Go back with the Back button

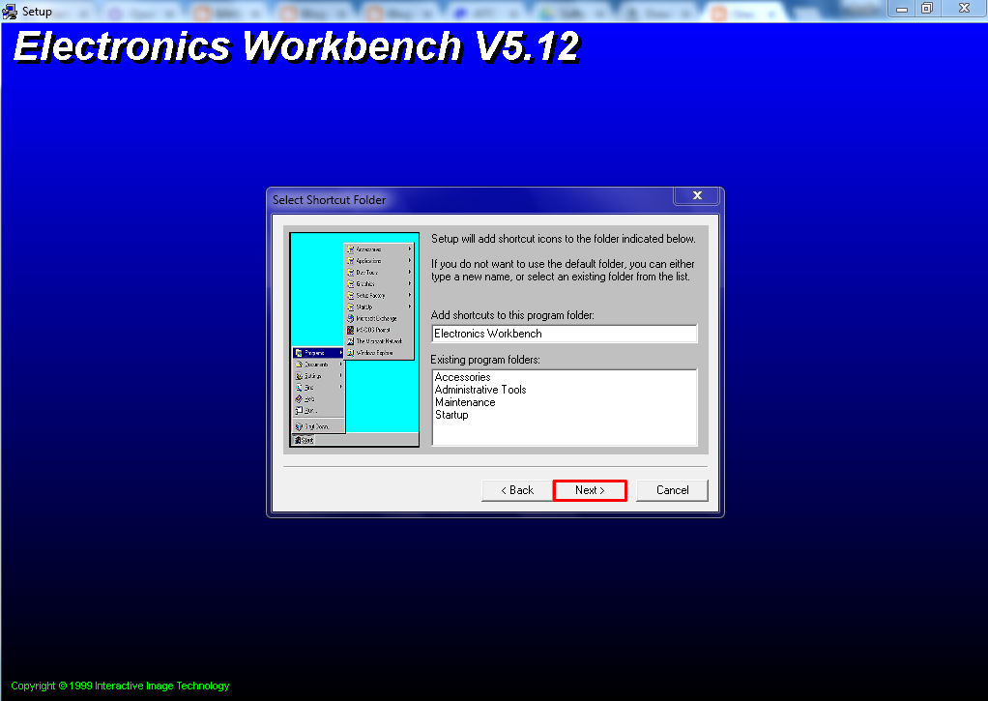pyautogui.click(x=516, y=490)
